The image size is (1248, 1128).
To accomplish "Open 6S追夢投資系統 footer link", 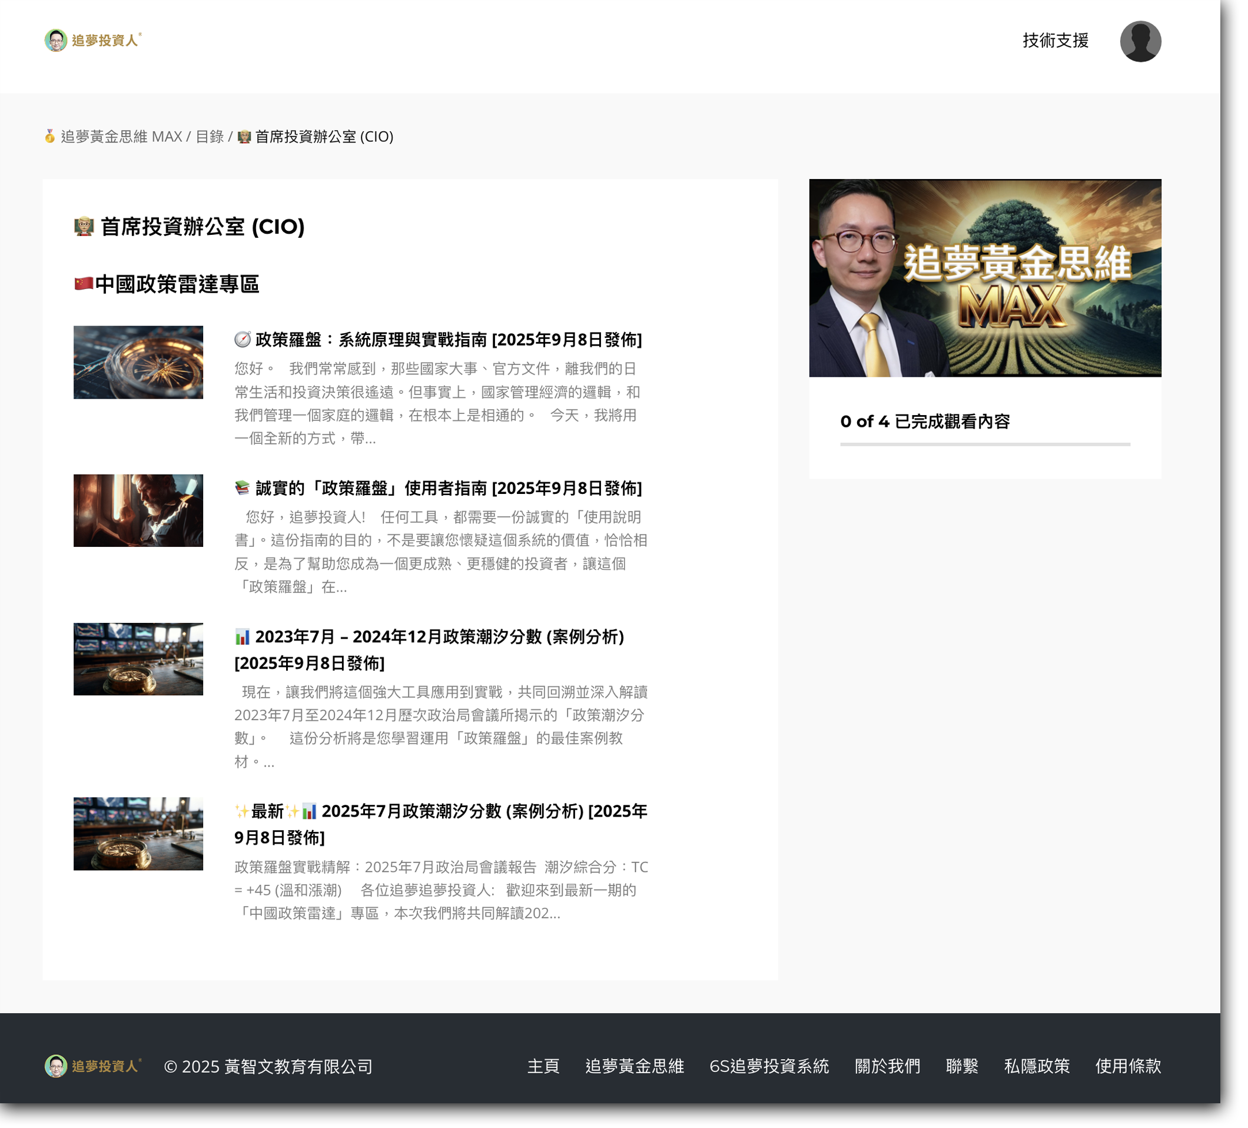I will (769, 1067).
